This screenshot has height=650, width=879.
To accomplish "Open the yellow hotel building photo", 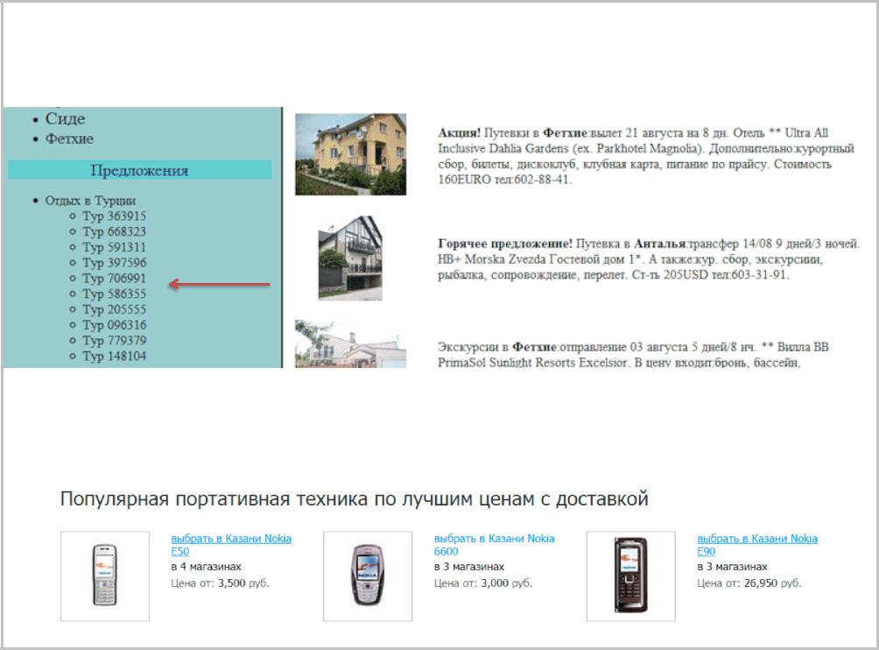I will 350,154.
